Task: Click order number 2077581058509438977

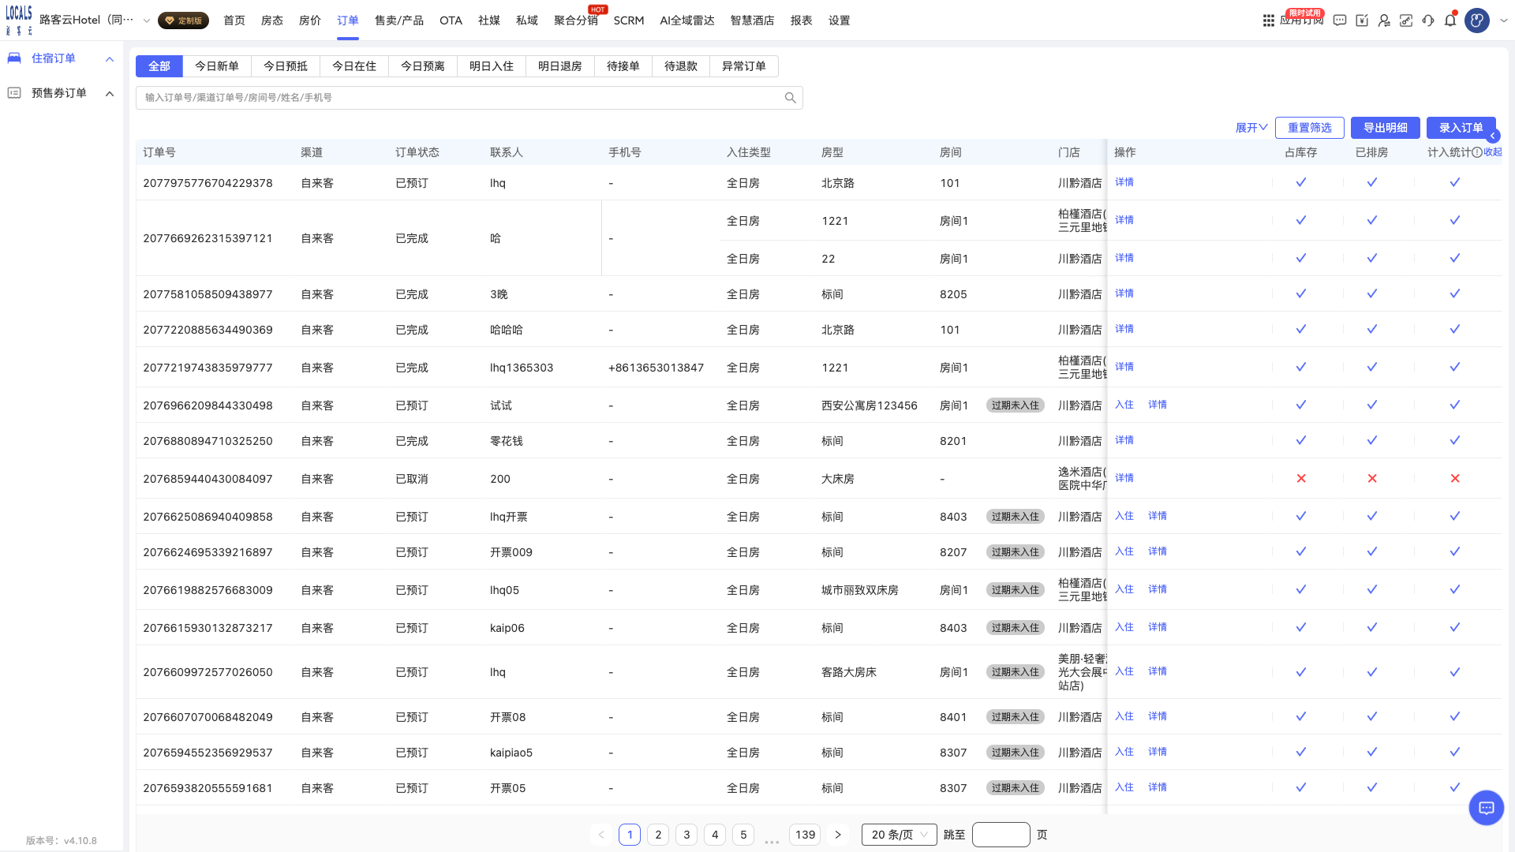Action: [x=208, y=294]
